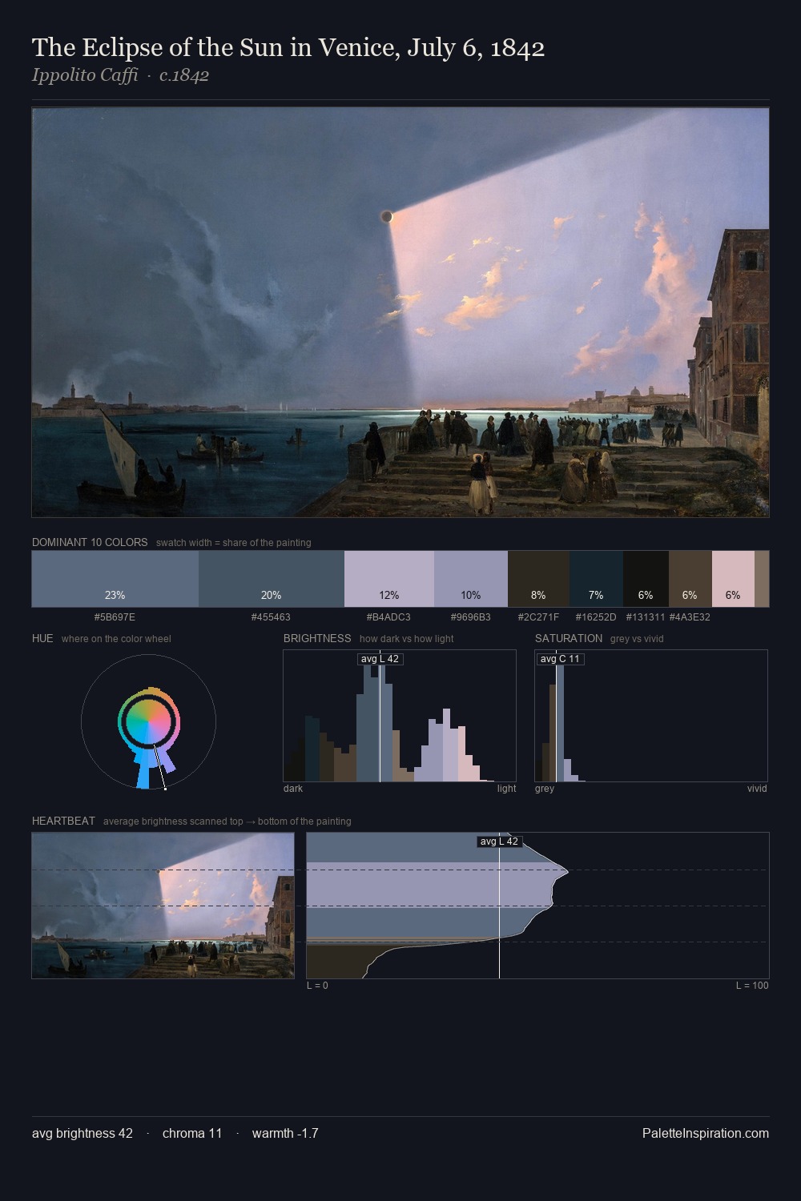Open the PaletteInspiration.com link

pyautogui.click(x=706, y=1134)
